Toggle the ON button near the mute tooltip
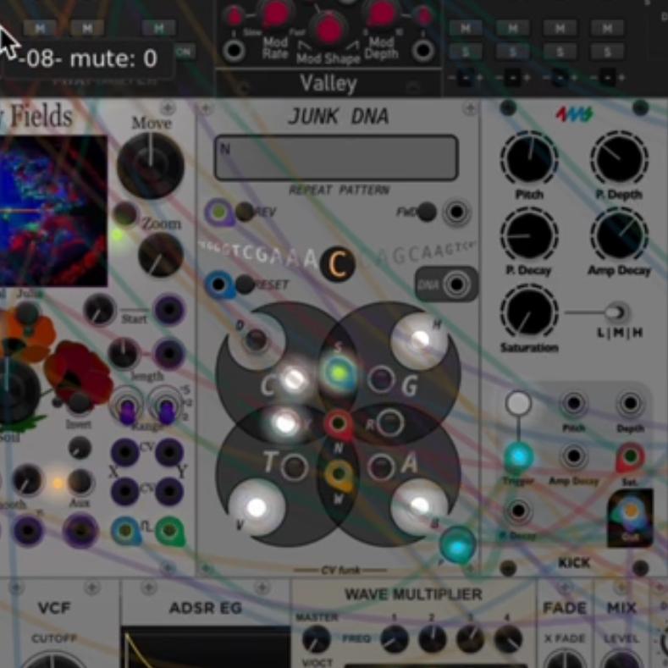The image size is (668, 668). click(183, 52)
